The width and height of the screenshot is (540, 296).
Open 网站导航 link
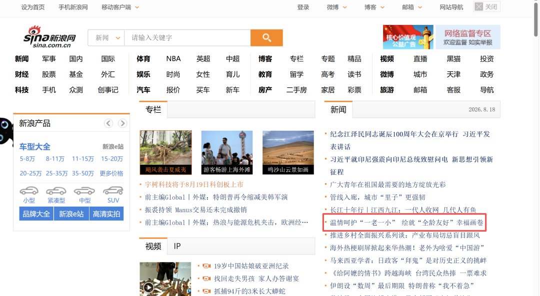point(451,7)
